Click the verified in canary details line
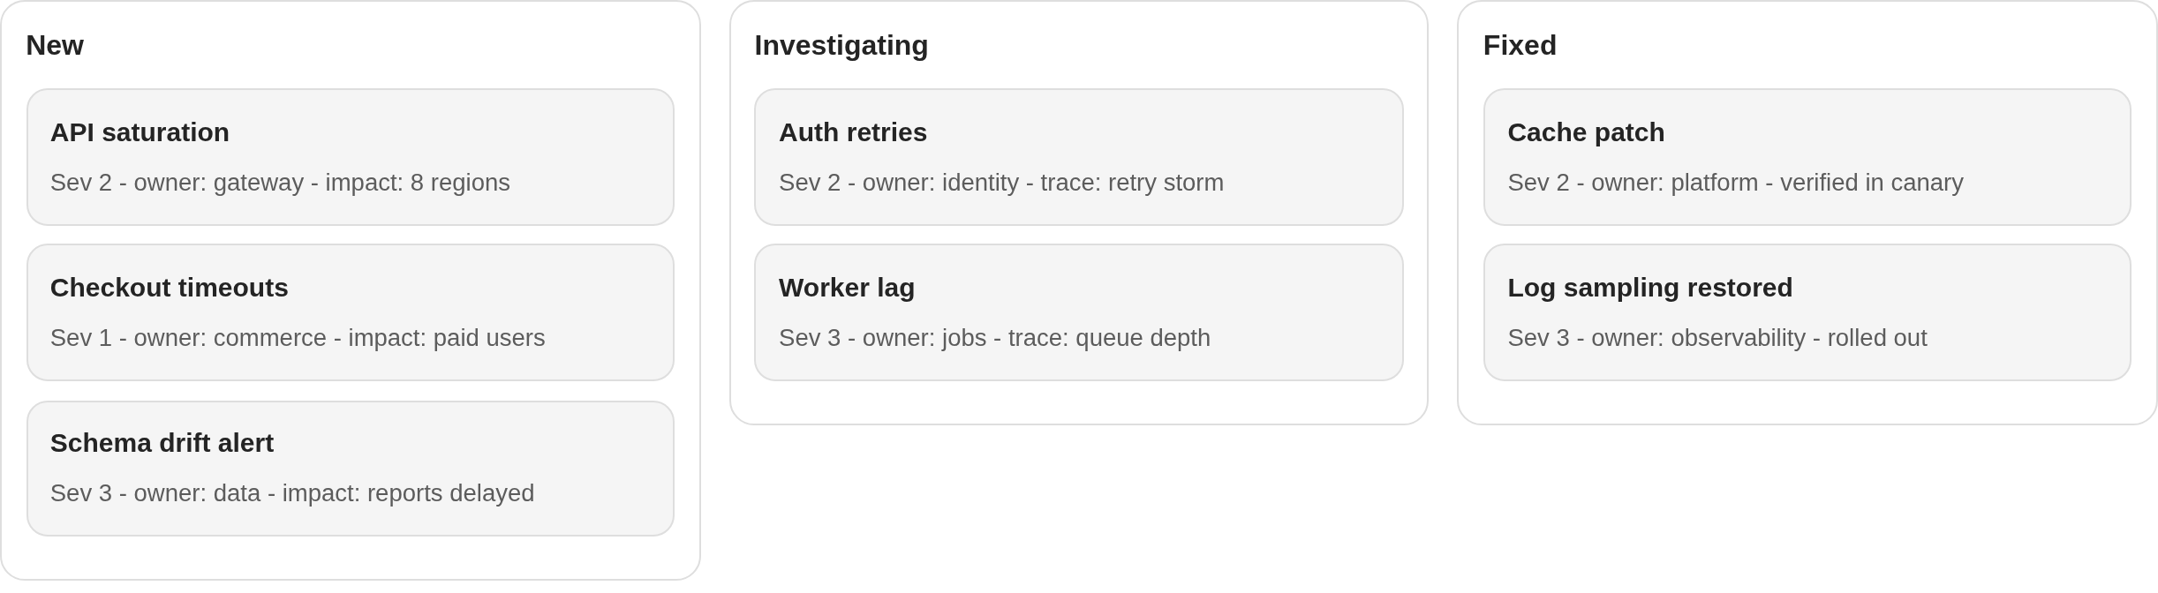This screenshot has width=2158, height=593. (1735, 183)
